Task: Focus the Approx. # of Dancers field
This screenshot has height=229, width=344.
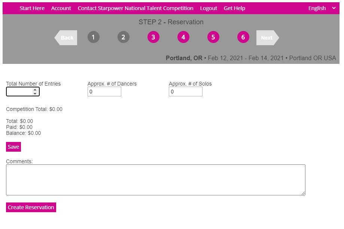Action: (104, 92)
